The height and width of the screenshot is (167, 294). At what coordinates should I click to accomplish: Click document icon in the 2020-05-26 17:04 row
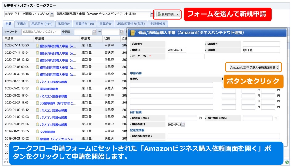(38, 96)
